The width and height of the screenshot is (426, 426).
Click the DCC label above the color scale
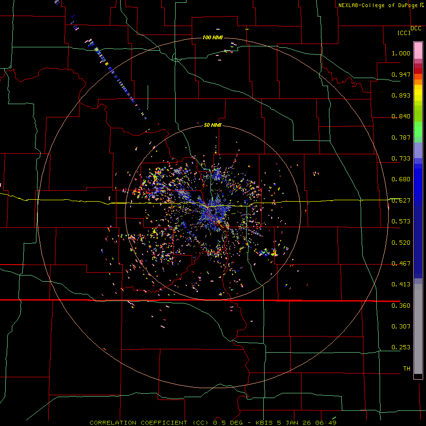[x=416, y=28]
